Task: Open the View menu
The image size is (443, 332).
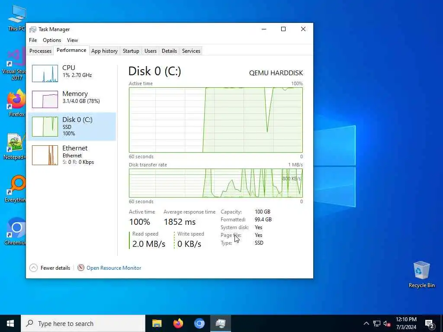Action: pos(72,40)
